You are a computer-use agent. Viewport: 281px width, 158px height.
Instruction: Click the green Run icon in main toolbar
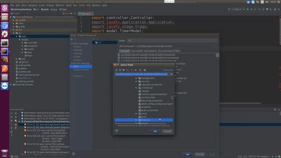pos(244,9)
